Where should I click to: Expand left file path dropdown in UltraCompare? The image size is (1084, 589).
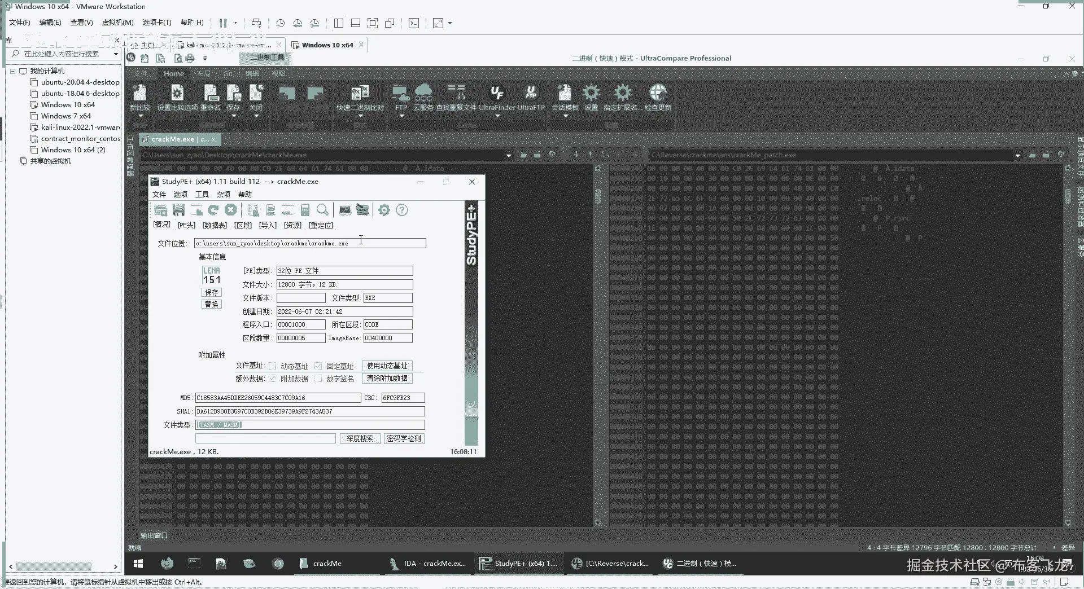pyautogui.click(x=509, y=155)
